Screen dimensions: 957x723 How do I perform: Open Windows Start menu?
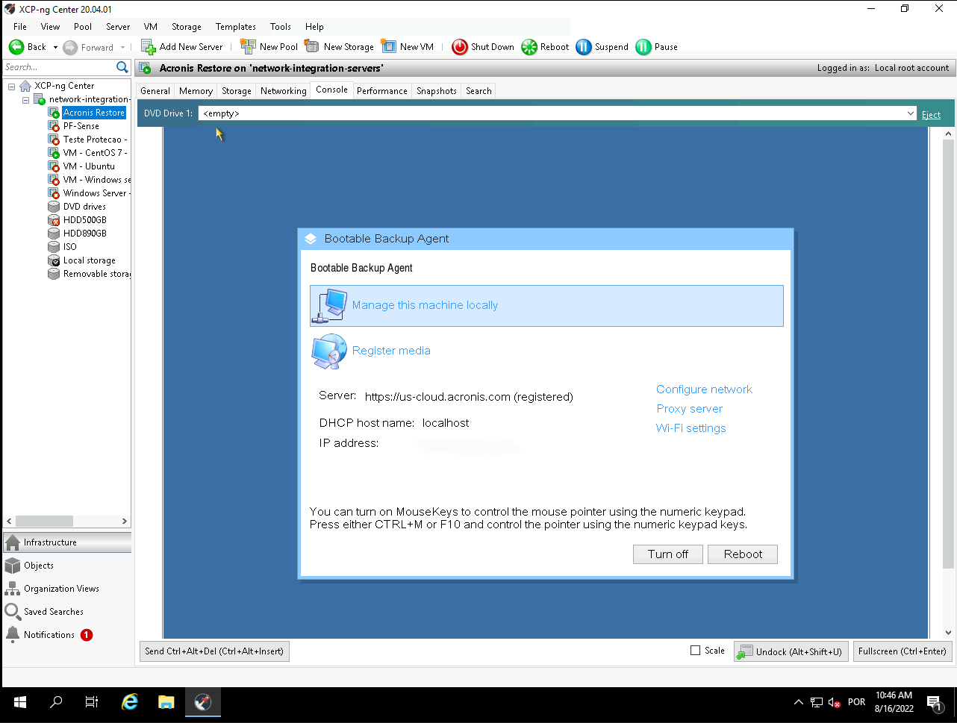20,702
